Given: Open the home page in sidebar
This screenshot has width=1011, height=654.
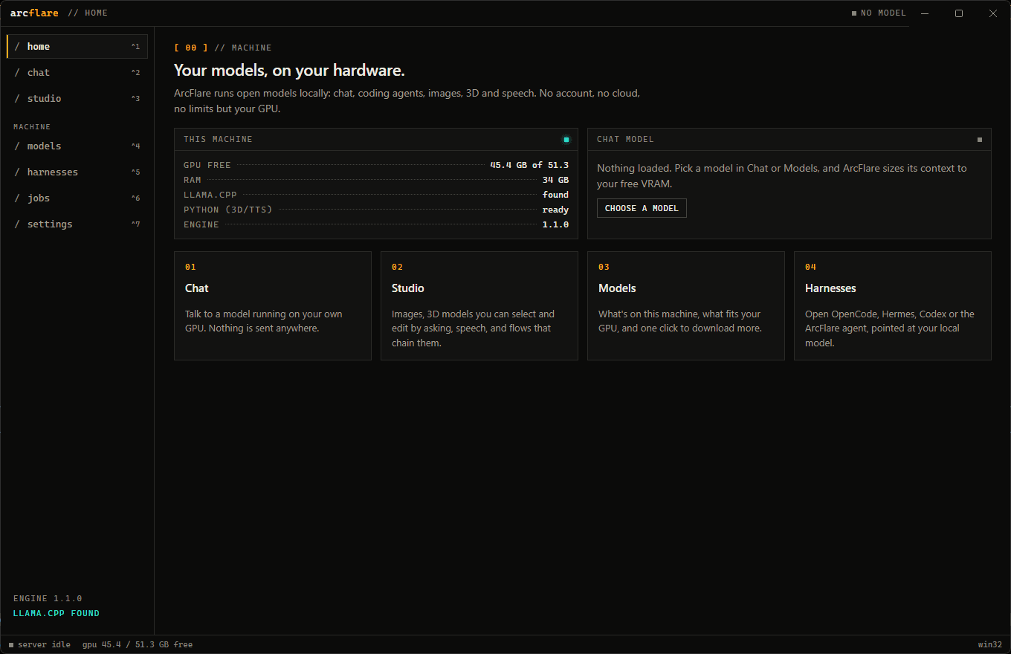Looking at the screenshot, I should coord(77,46).
